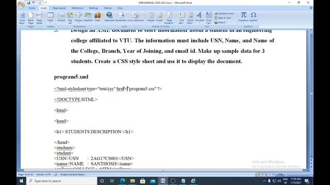Viewport: 330px width, 185px height.
Task: Insert a Cover Page
Action: point(22,18)
